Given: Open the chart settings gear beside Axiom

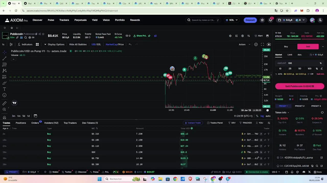Looking at the screenshot, I should click(x=256, y=44).
